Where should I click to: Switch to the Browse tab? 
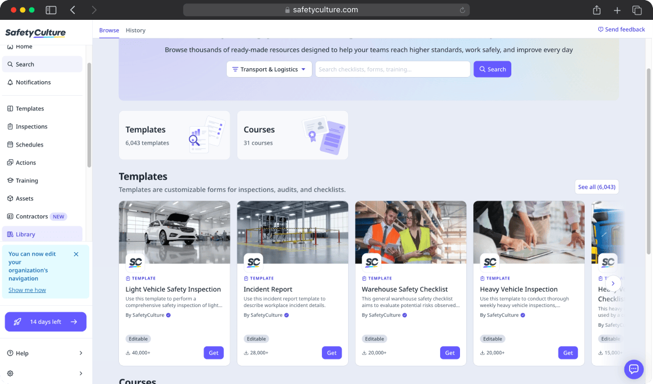coord(109,30)
